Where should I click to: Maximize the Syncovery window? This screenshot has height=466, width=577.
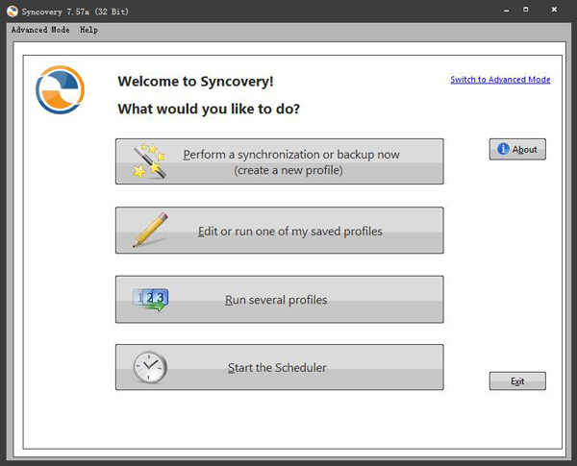tap(526, 10)
